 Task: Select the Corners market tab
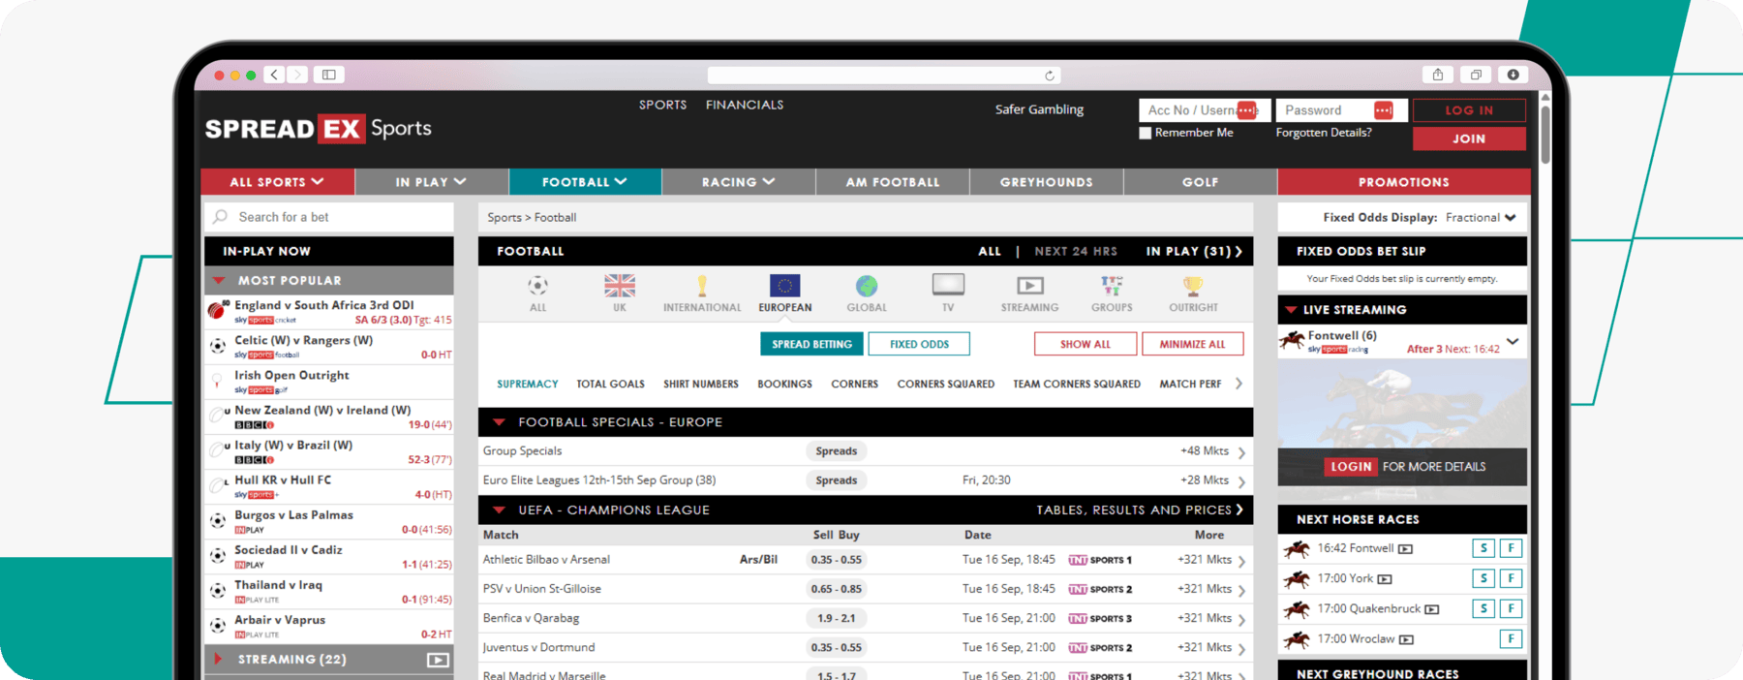click(x=855, y=385)
